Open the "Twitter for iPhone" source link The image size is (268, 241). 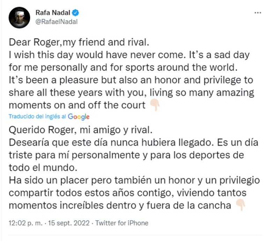coord(122,223)
